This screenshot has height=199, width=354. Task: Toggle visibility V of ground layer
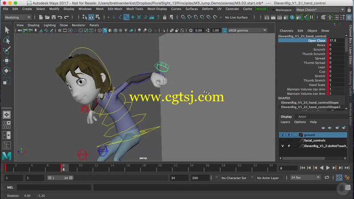(x=282, y=135)
